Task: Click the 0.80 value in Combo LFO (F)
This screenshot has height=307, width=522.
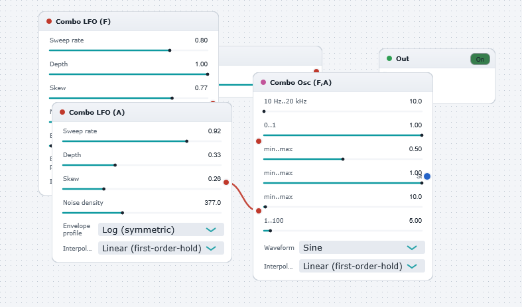Action: tap(201, 40)
